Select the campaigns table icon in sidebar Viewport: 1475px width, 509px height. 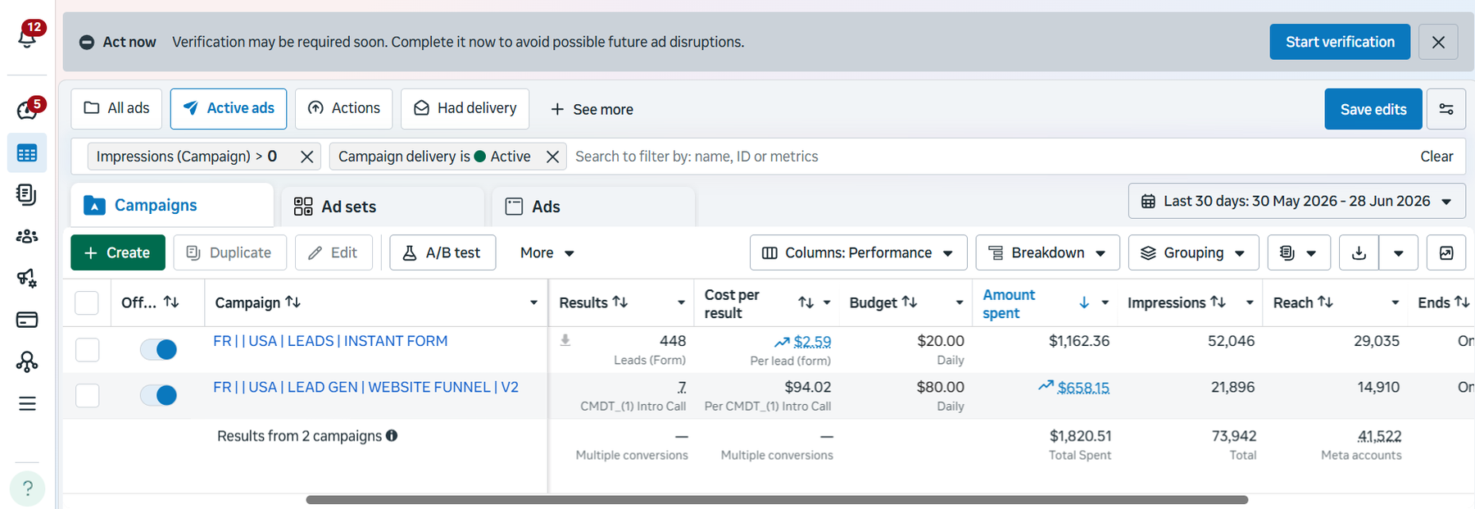27,153
